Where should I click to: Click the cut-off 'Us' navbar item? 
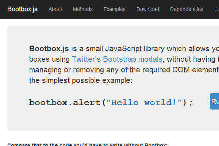tap(216, 9)
